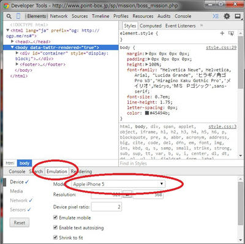245x244 pixels.
Task: Open the Computed styles tab
Action: coord(151,26)
